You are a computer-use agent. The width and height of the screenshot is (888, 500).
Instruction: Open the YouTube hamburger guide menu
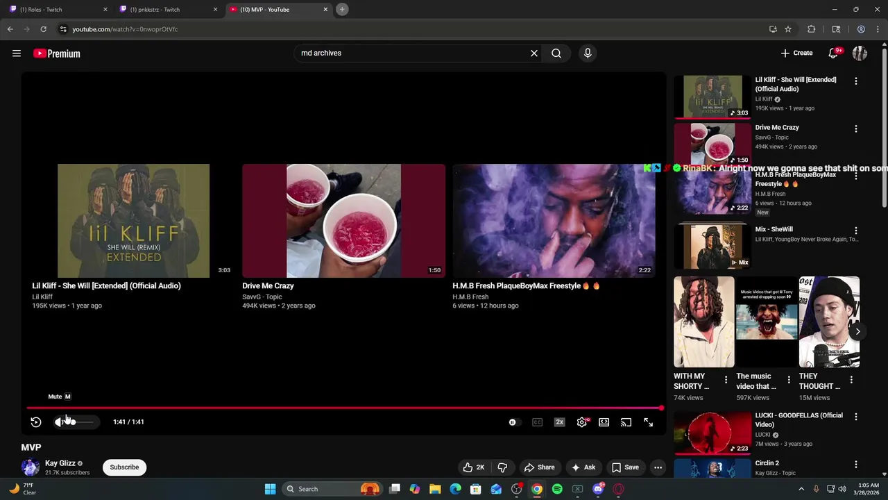pyautogui.click(x=17, y=53)
